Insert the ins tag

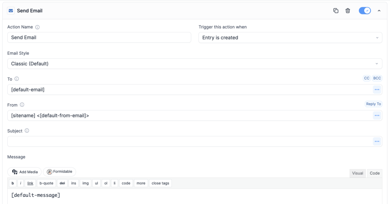[74, 183]
